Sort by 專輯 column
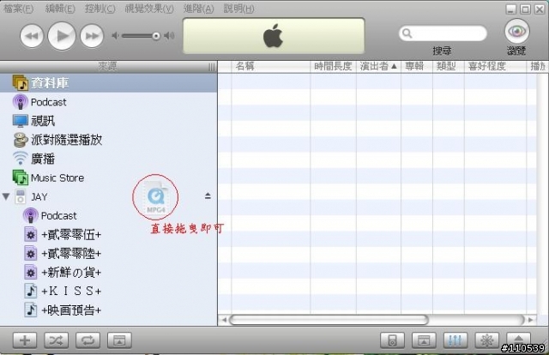Screen dimensions: 549x355 [417, 66]
